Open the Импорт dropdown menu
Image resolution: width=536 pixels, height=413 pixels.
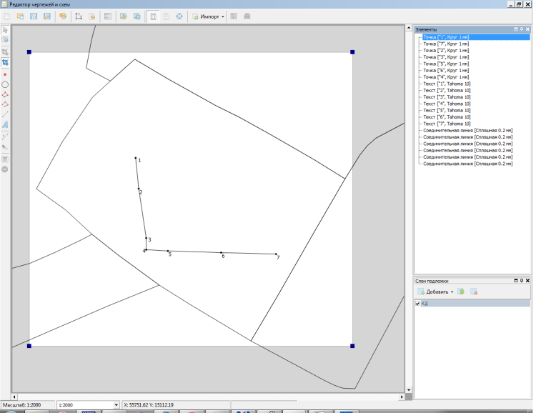click(209, 16)
